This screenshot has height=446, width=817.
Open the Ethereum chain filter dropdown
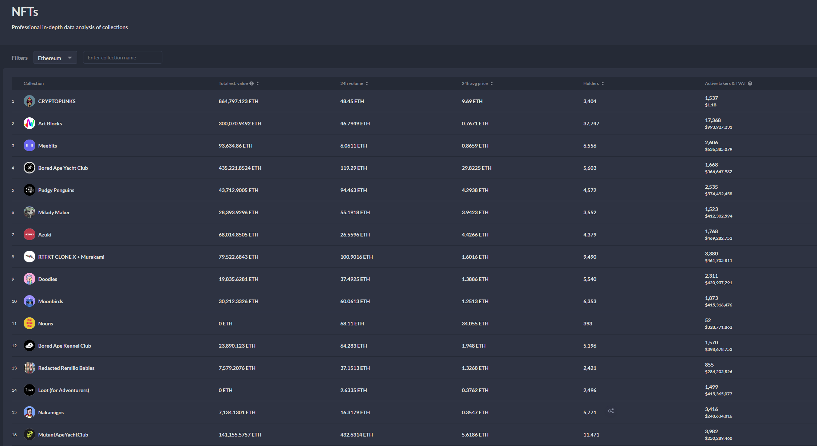(55, 58)
